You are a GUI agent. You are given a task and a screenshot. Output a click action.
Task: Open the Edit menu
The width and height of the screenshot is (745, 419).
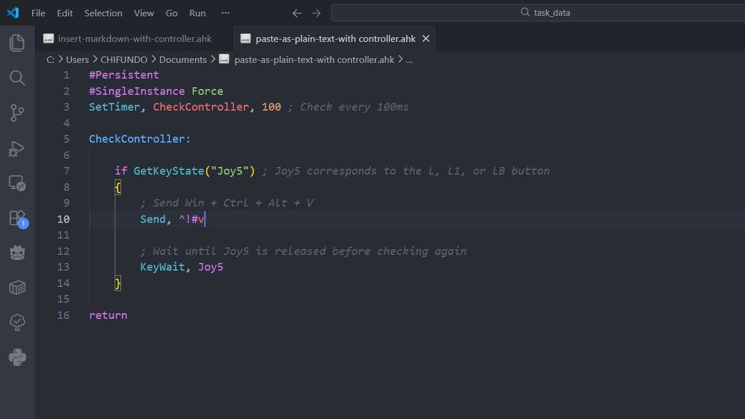point(65,13)
